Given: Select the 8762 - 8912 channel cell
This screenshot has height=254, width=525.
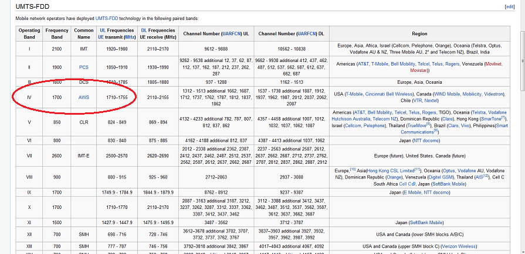Looking at the screenshot, I should 216,193.
